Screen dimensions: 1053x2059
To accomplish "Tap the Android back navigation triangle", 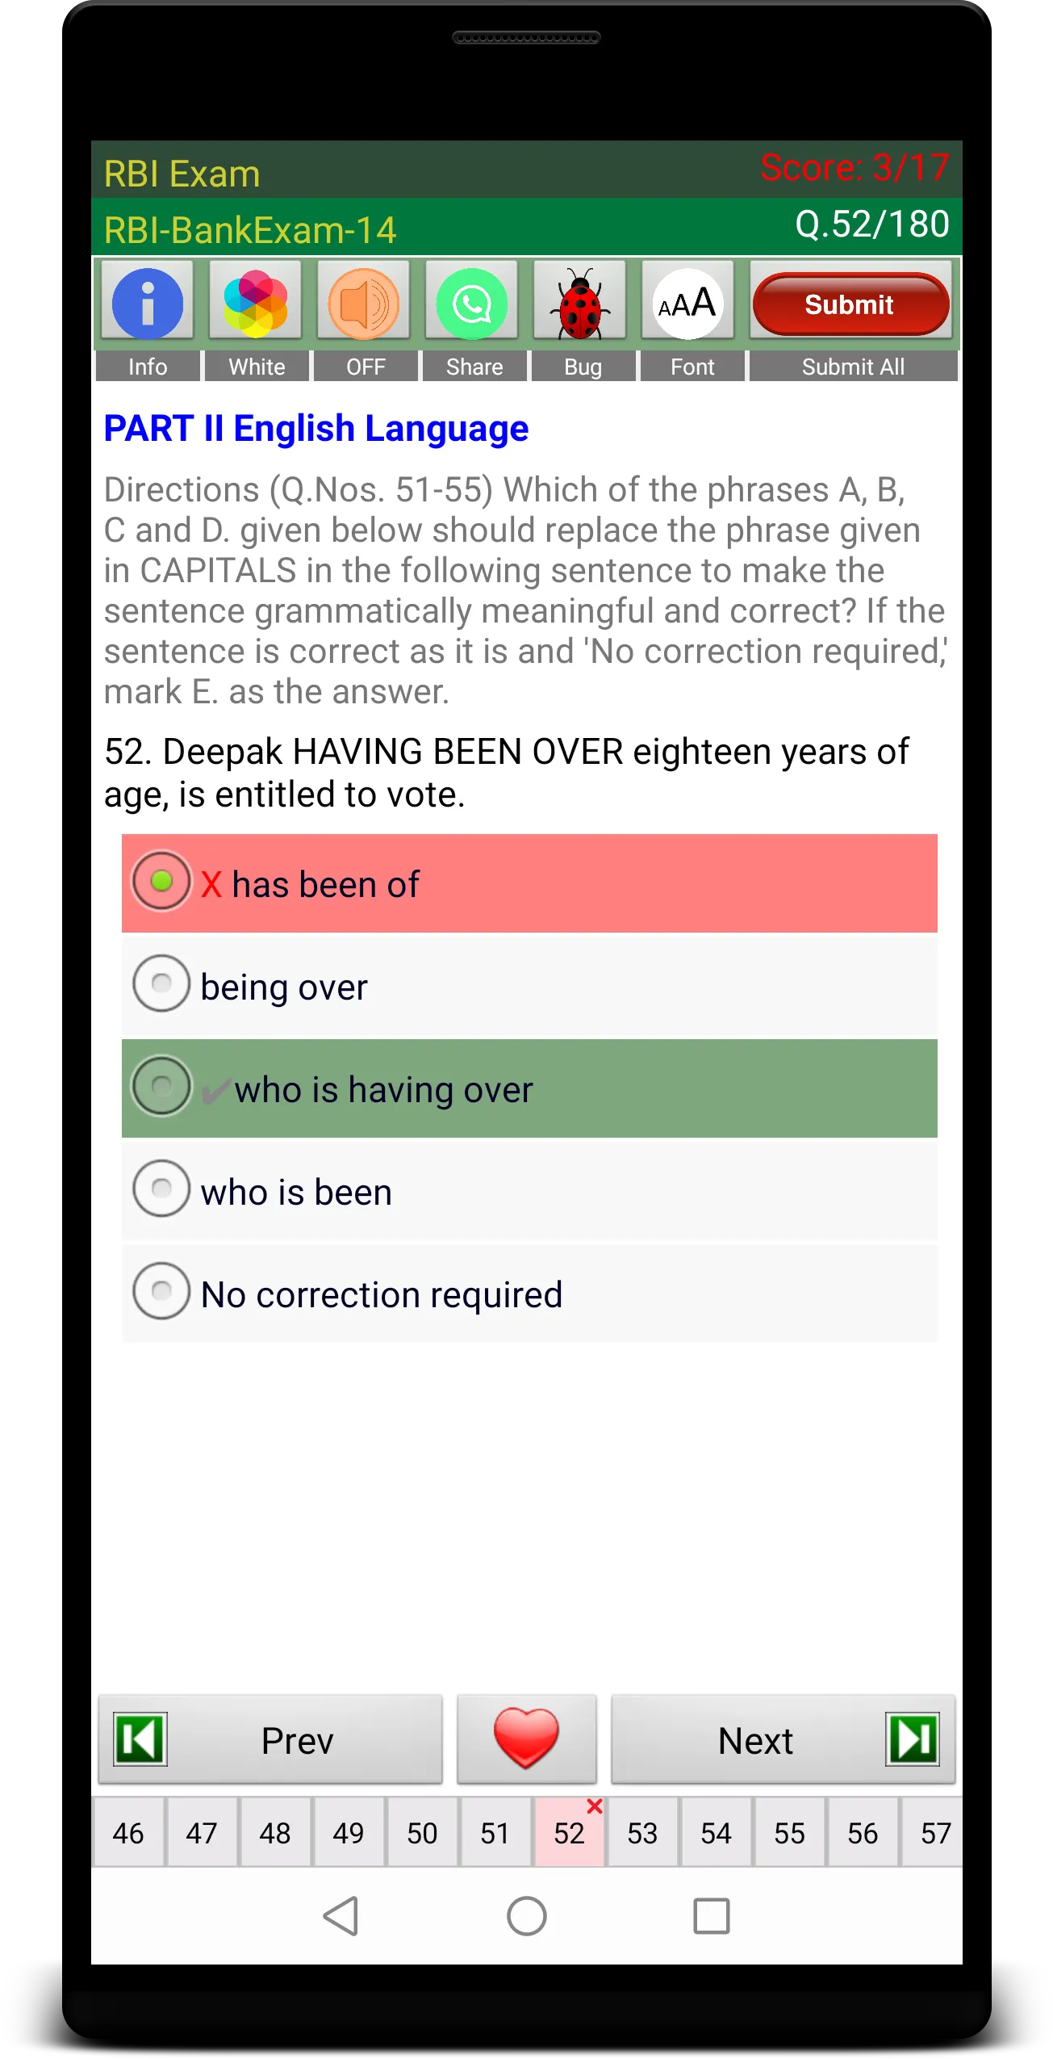I will coord(341,1915).
